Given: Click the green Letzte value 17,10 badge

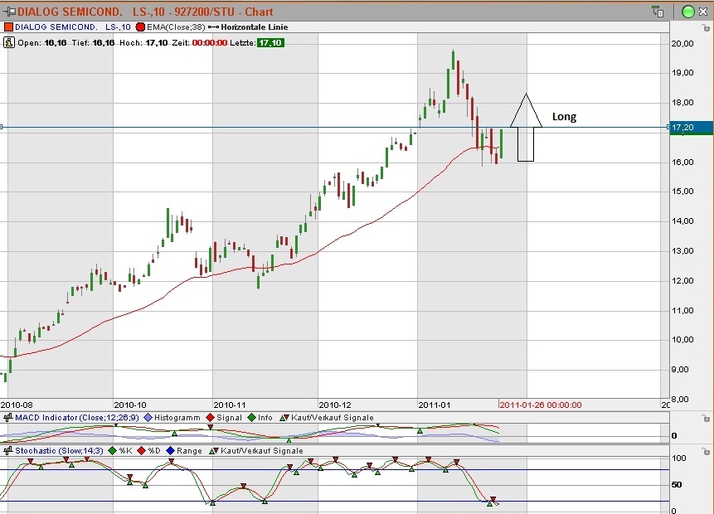Looking at the screenshot, I should point(270,43).
